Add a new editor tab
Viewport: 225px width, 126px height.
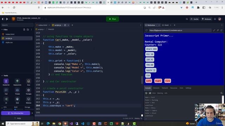pos(72,25)
